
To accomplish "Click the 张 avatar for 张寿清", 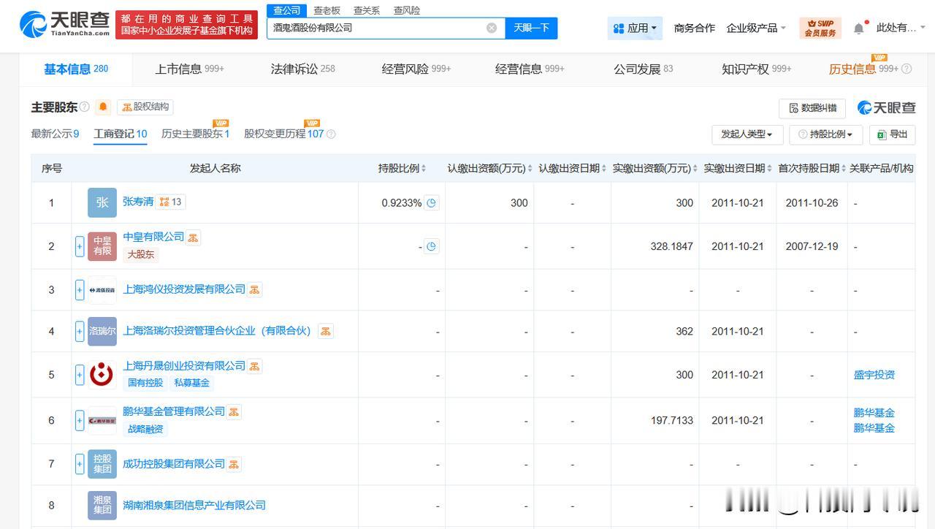I will [x=102, y=202].
